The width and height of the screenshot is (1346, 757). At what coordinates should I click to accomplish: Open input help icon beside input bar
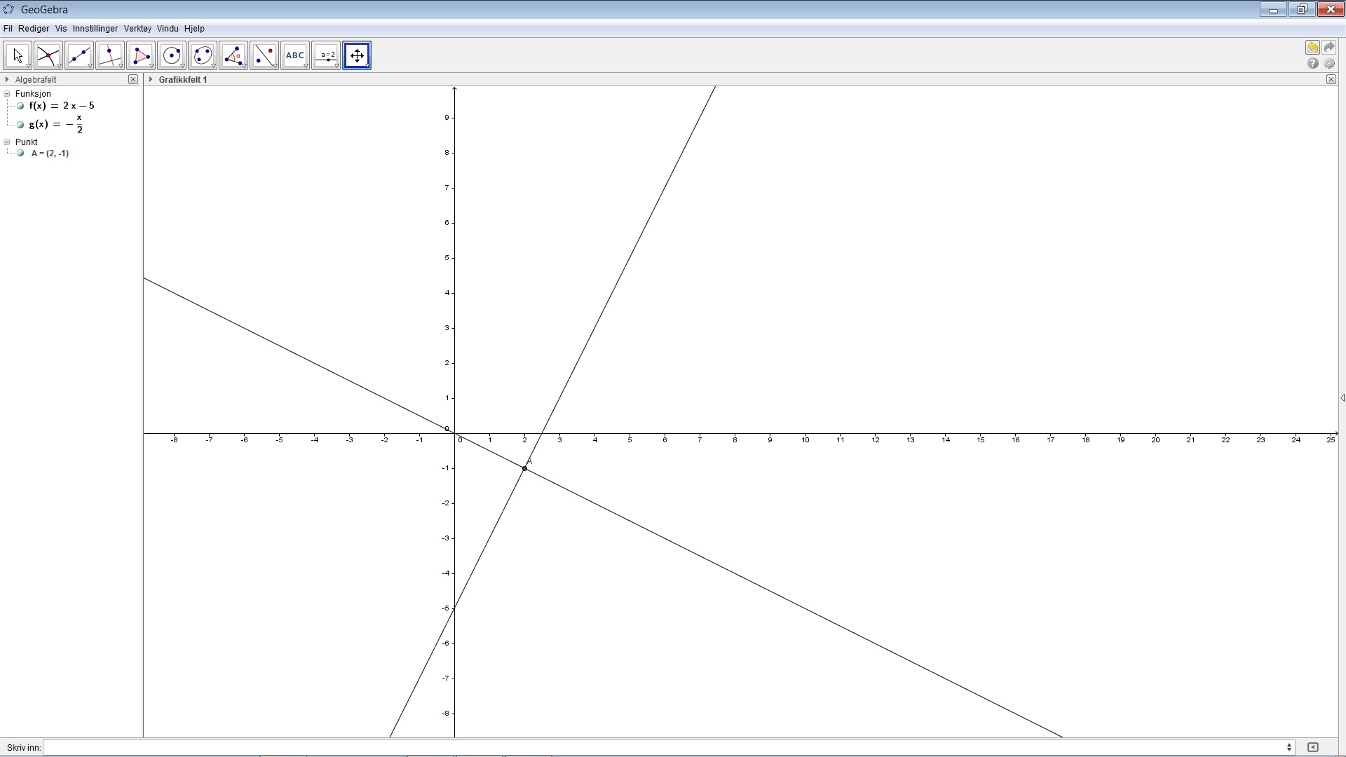(x=1313, y=747)
